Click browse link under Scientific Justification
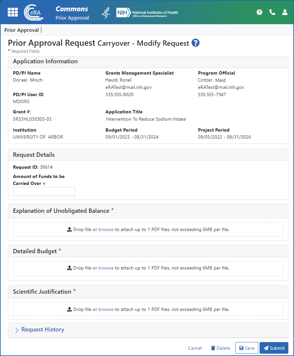Image resolution: width=294 pixels, height=356 pixels. 106,310
